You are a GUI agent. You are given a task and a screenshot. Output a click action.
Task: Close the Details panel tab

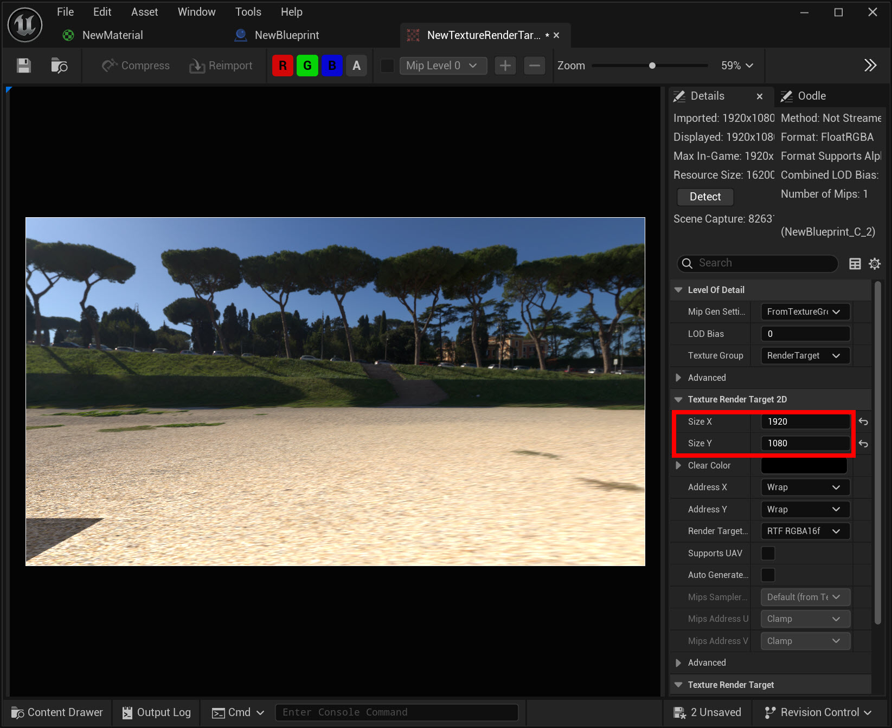760,96
